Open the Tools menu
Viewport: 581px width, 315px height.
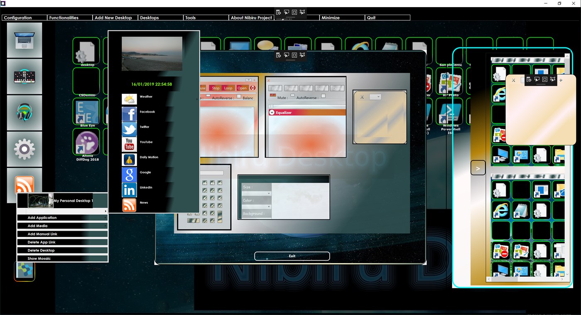point(191,17)
